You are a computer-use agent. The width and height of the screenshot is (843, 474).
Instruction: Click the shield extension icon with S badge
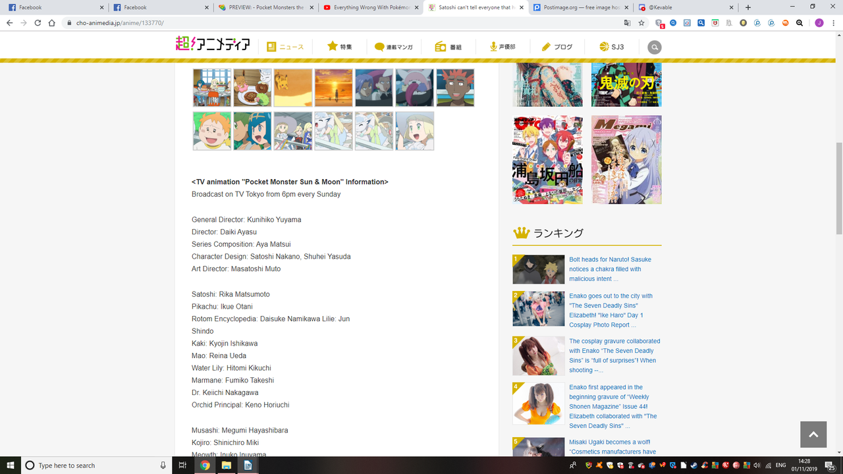[659, 23]
